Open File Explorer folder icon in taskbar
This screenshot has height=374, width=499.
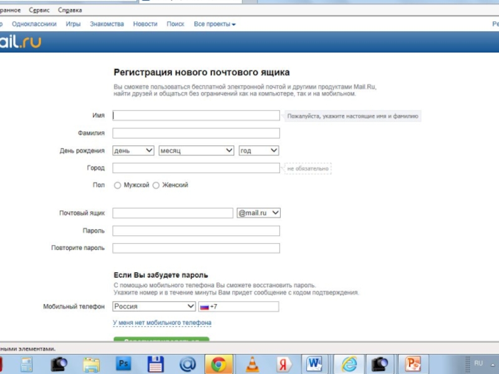pos(91,365)
